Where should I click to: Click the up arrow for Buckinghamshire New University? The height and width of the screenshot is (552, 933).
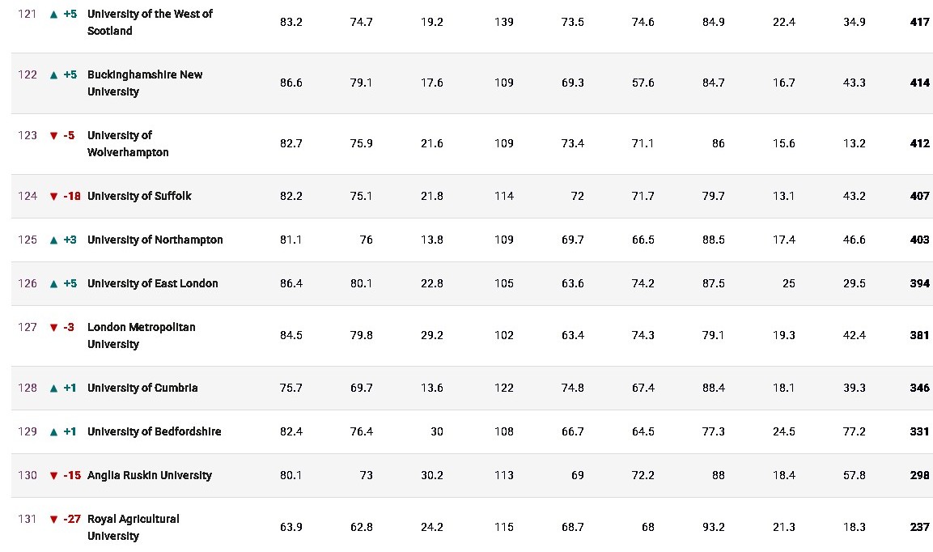tap(53, 75)
